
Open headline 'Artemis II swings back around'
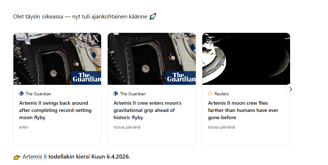click(55, 110)
